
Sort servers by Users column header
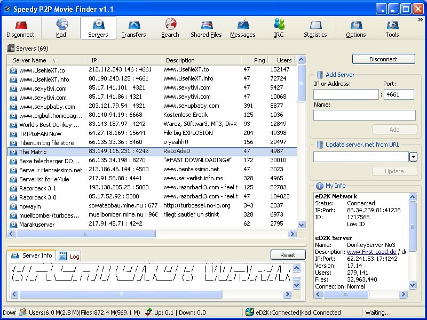[282, 60]
